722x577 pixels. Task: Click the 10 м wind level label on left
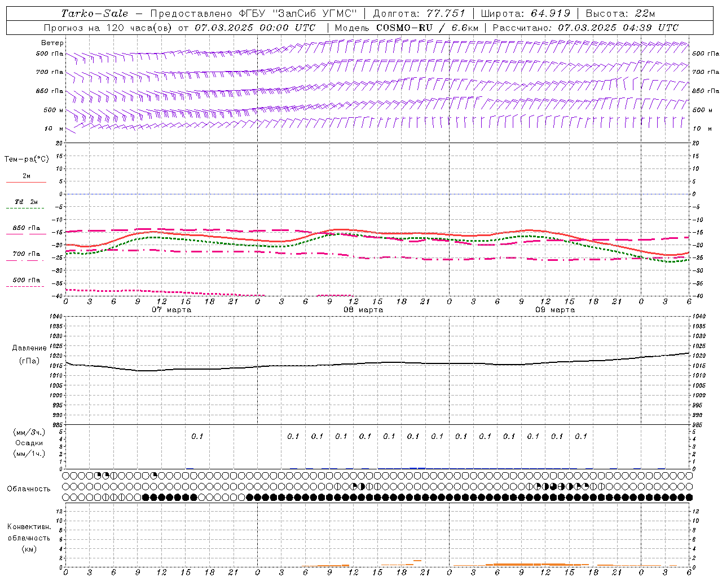pyautogui.click(x=54, y=128)
